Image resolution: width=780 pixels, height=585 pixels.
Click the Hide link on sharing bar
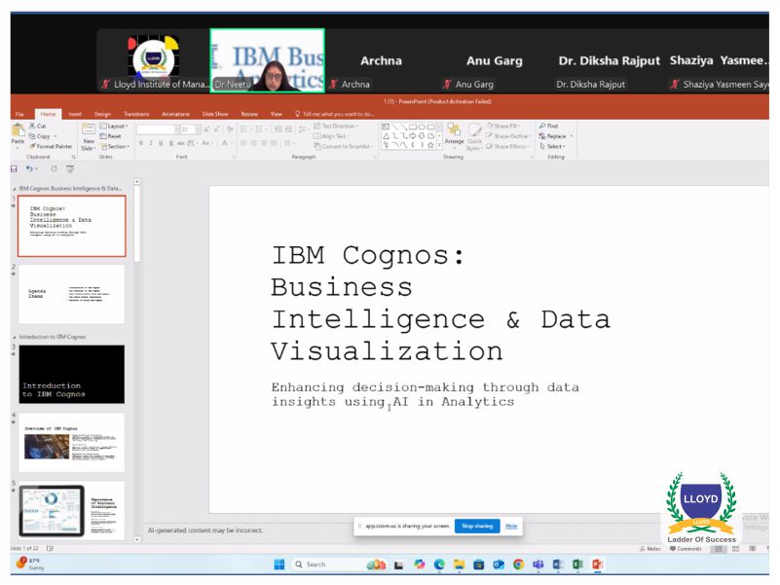click(x=511, y=526)
